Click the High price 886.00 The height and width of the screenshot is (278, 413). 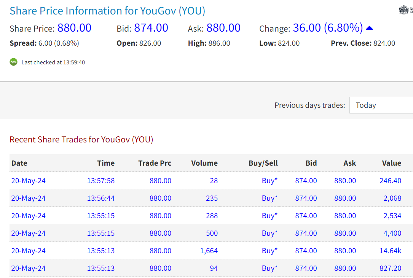tap(219, 43)
